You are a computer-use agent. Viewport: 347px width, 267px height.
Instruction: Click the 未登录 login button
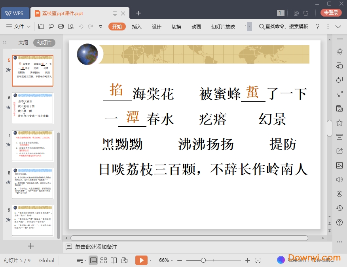coord(331,13)
